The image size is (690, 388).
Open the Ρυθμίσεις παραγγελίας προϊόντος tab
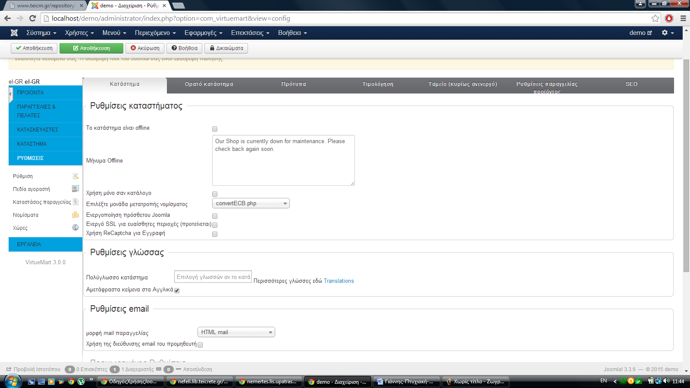coord(547,85)
